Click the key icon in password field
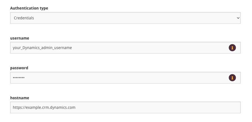The height and width of the screenshot is (122, 252). click(x=232, y=78)
